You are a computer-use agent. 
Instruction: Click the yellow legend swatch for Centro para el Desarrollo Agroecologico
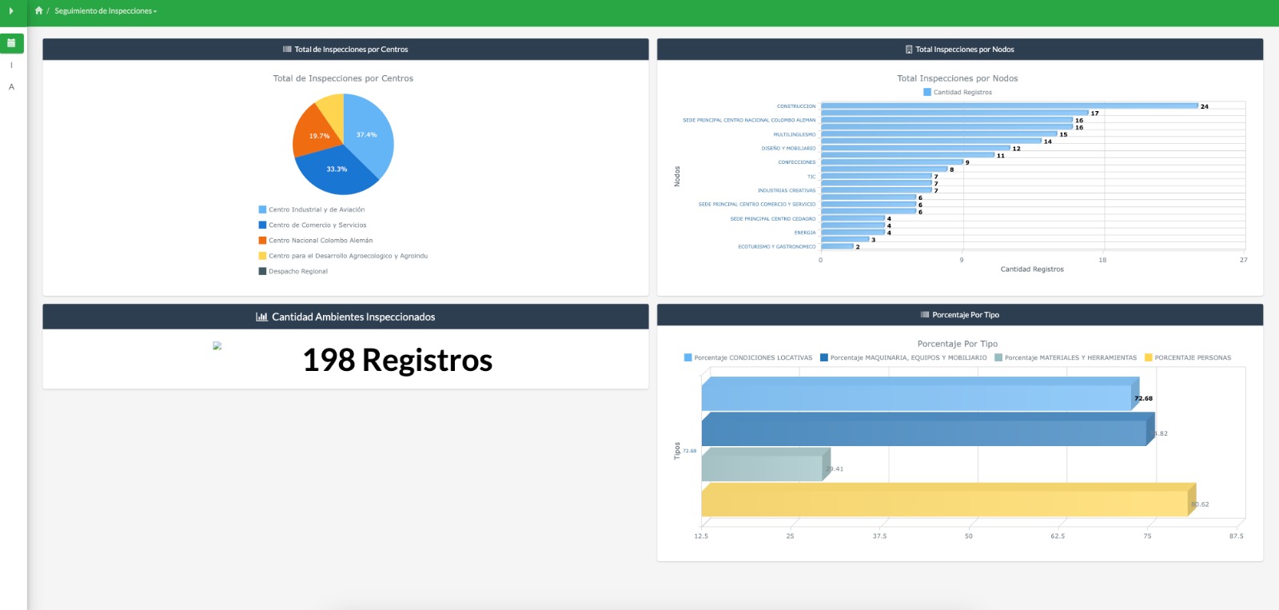[262, 256]
